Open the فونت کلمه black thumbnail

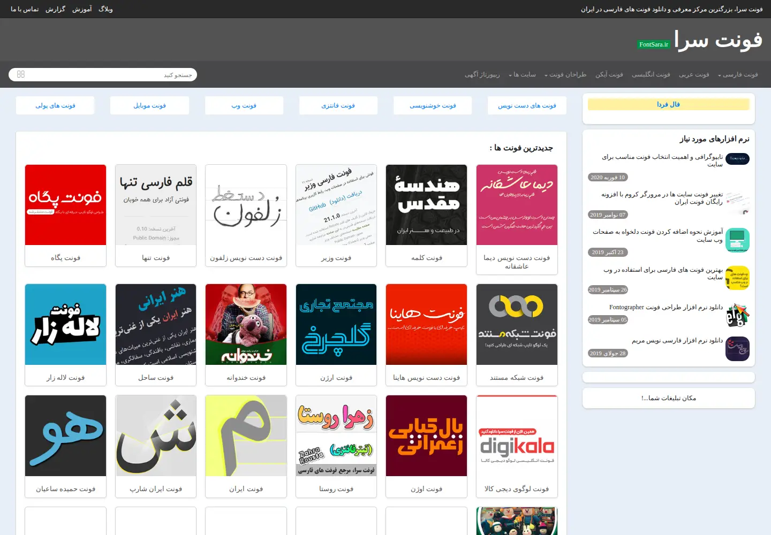(427, 205)
